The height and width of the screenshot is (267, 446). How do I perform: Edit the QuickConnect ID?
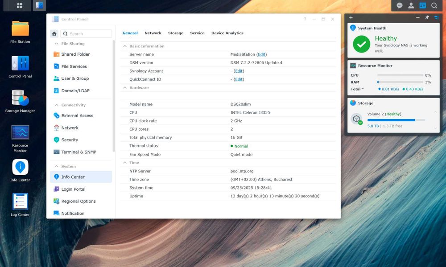[x=239, y=79]
